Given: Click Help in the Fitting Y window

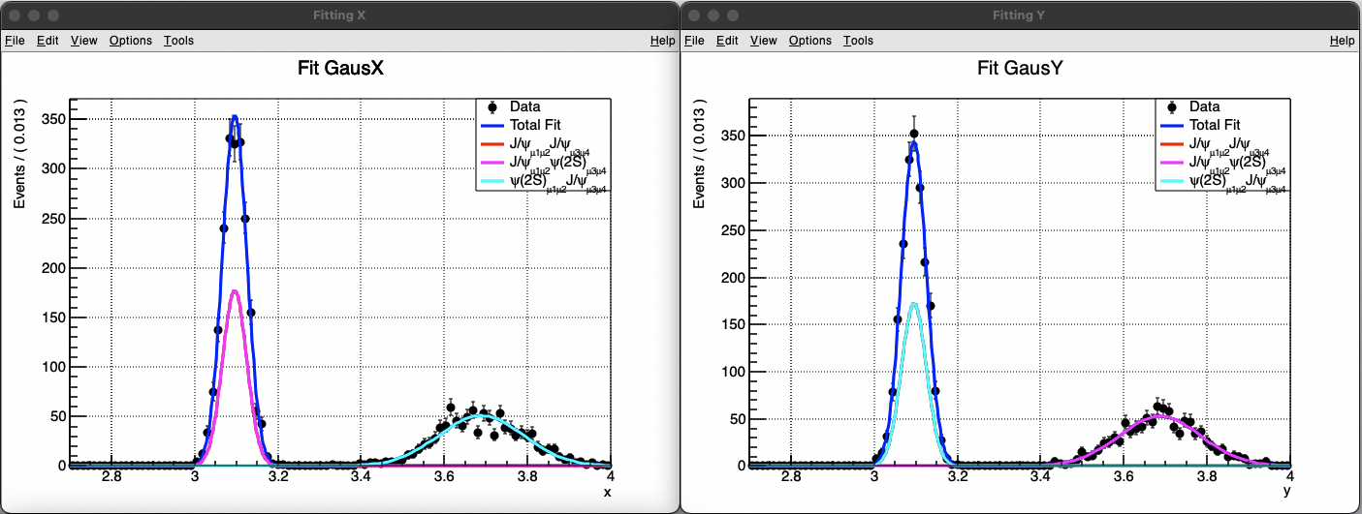Looking at the screenshot, I should coord(1342,41).
